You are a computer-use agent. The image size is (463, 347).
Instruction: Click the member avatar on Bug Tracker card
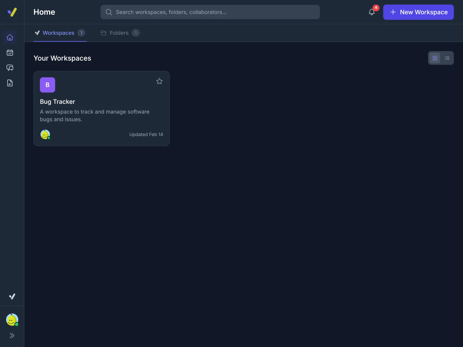[45, 134]
